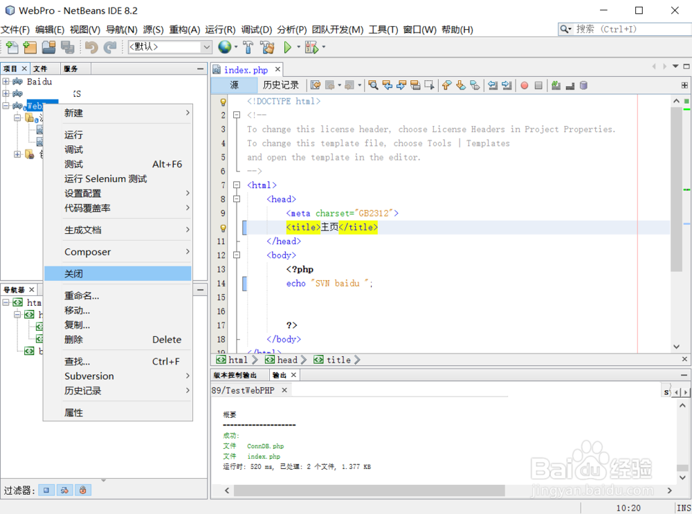The image size is (692, 514).
Task: Toggle rectangular selection in editor toolbar
Action: [429, 85]
